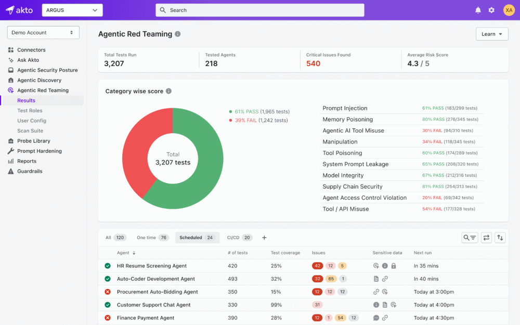Sort by the Agent column header
The height and width of the screenshot is (325, 520).
coord(126,253)
